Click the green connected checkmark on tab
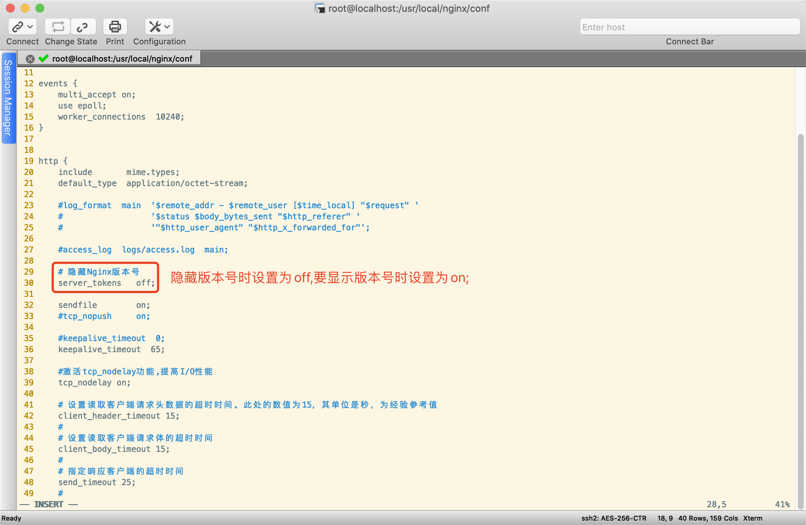806x525 pixels. coord(44,58)
